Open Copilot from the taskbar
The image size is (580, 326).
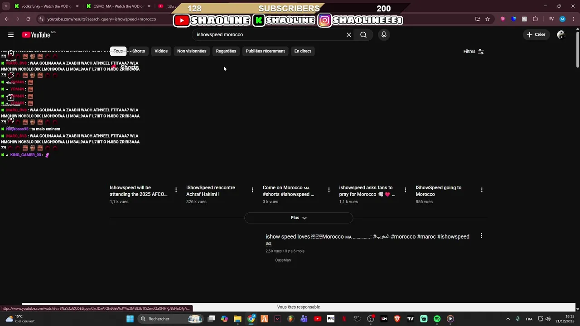[x=224, y=319]
